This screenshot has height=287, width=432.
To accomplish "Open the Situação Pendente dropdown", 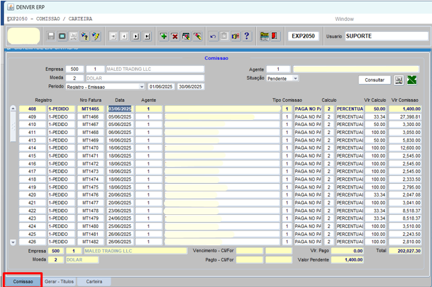I will coord(296,78).
